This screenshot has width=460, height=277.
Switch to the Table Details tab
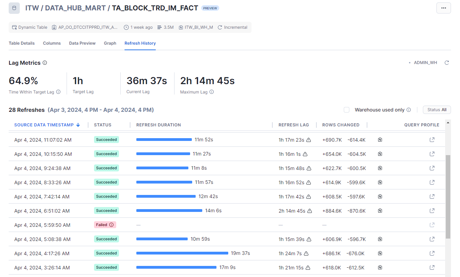(x=22, y=43)
